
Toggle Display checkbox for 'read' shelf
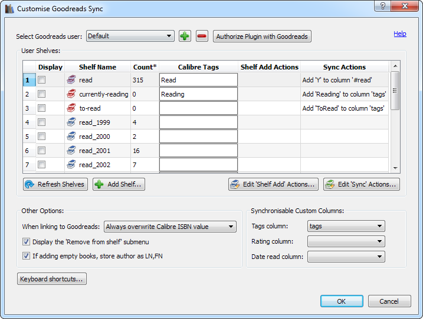(41, 80)
